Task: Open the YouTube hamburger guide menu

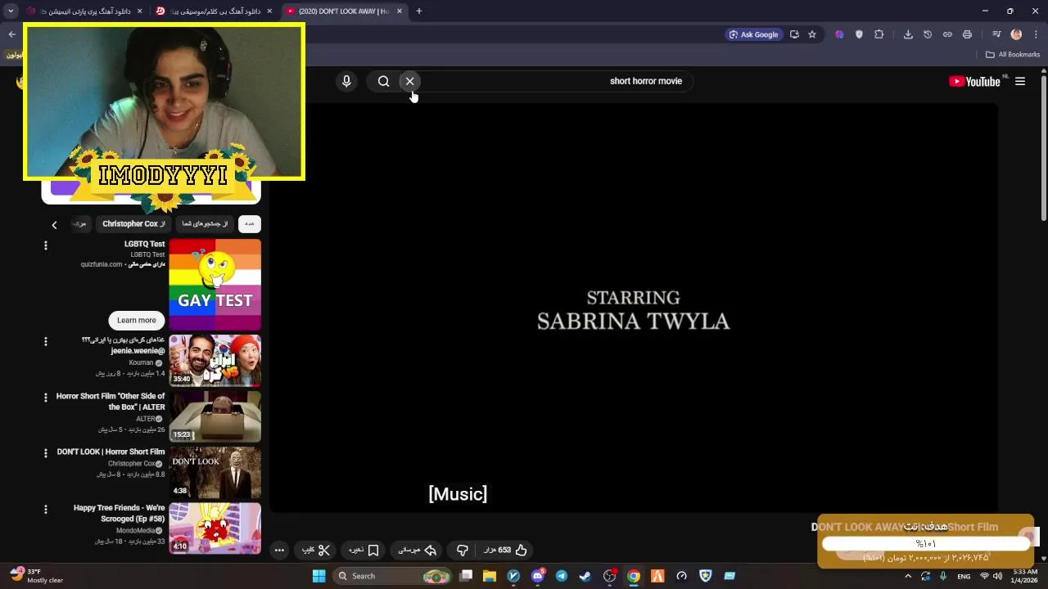Action: click(1020, 81)
